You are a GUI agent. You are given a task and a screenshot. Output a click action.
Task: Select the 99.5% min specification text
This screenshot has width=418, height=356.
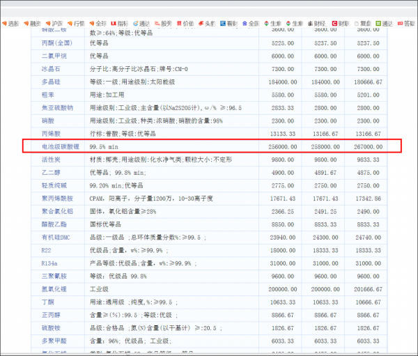click(x=104, y=147)
